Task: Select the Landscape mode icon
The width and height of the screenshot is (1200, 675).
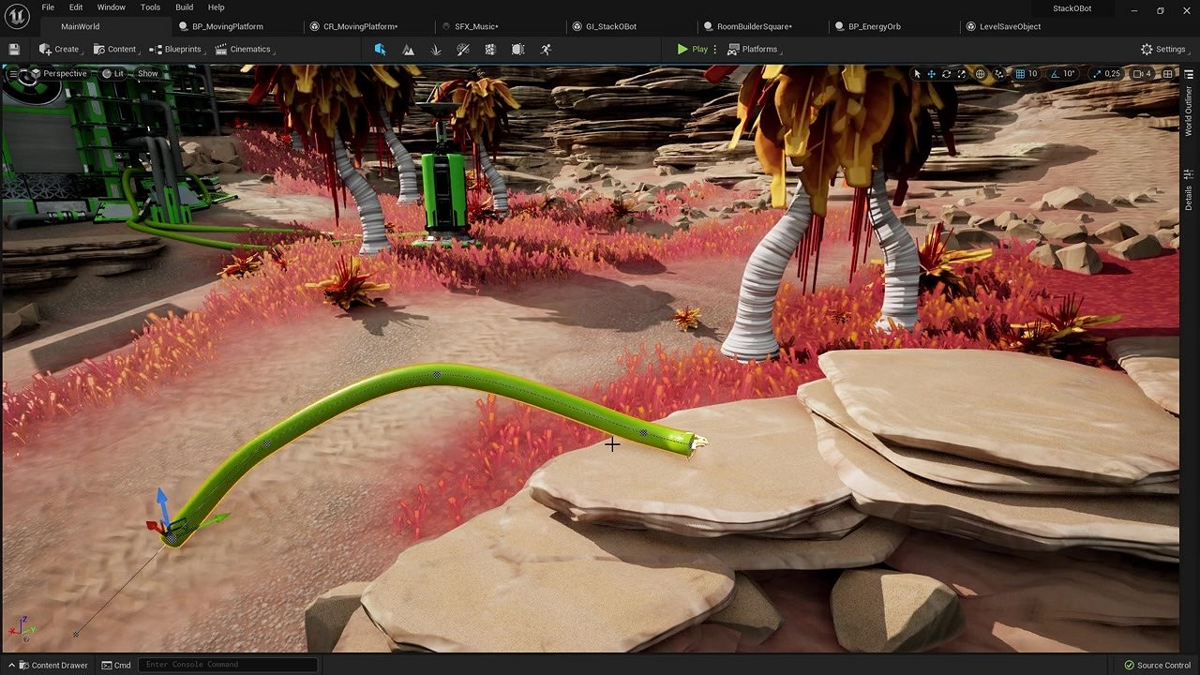Action: coord(408,49)
